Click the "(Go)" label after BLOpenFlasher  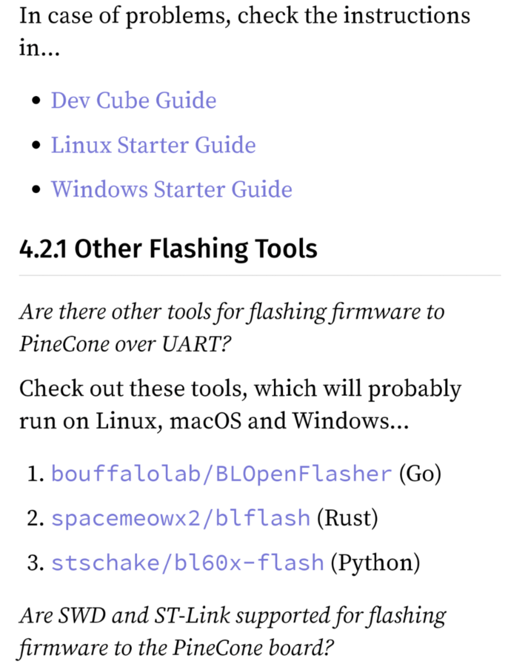click(x=420, y=473)
